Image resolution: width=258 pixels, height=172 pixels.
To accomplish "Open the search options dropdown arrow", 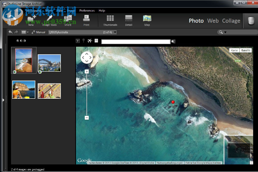I will pyautogui.click(x=225, y=32).
